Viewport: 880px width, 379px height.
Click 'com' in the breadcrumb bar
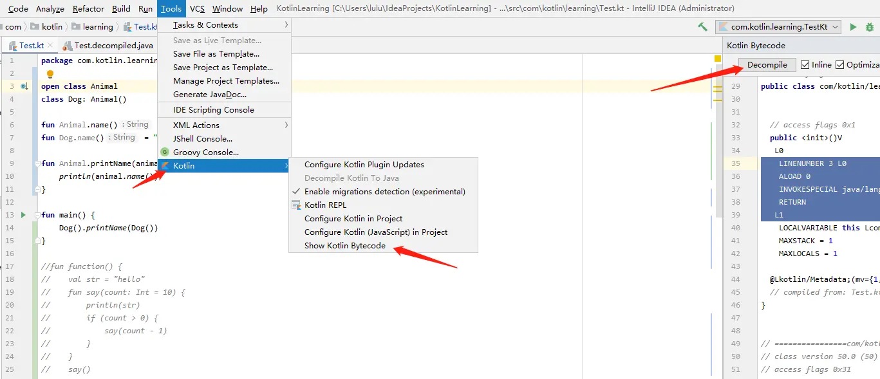pos(13,27)
